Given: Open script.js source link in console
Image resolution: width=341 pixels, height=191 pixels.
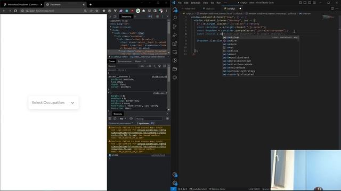Looking at the screenshot, I should point(158,155).
